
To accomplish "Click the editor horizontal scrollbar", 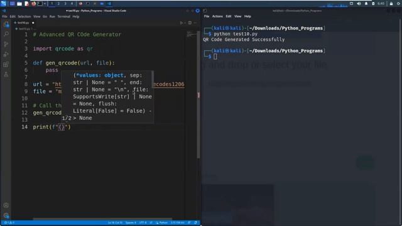I will pyautogui.click(x=102, y=219).
